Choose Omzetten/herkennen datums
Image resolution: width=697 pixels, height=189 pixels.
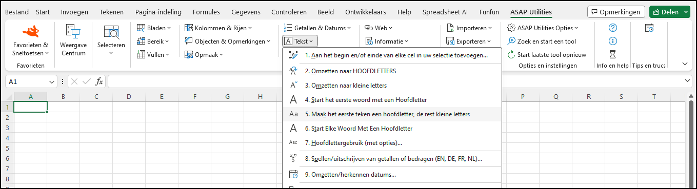[392, 174]
